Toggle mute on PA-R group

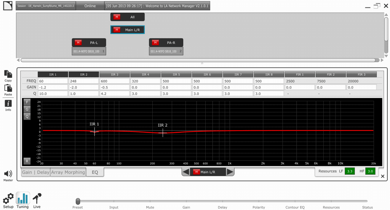pyautogui.click(x=155, y=43)
